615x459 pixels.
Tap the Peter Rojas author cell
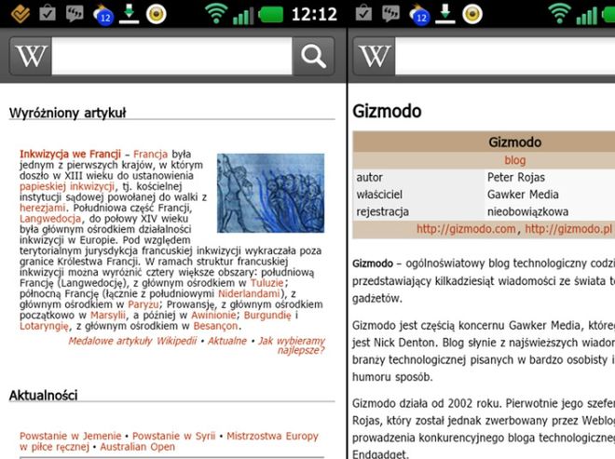click(516, 177)
